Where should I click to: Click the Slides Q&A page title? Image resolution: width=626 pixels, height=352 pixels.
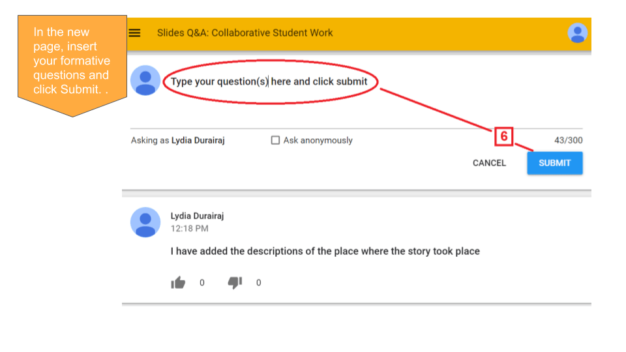pos(245,33)
